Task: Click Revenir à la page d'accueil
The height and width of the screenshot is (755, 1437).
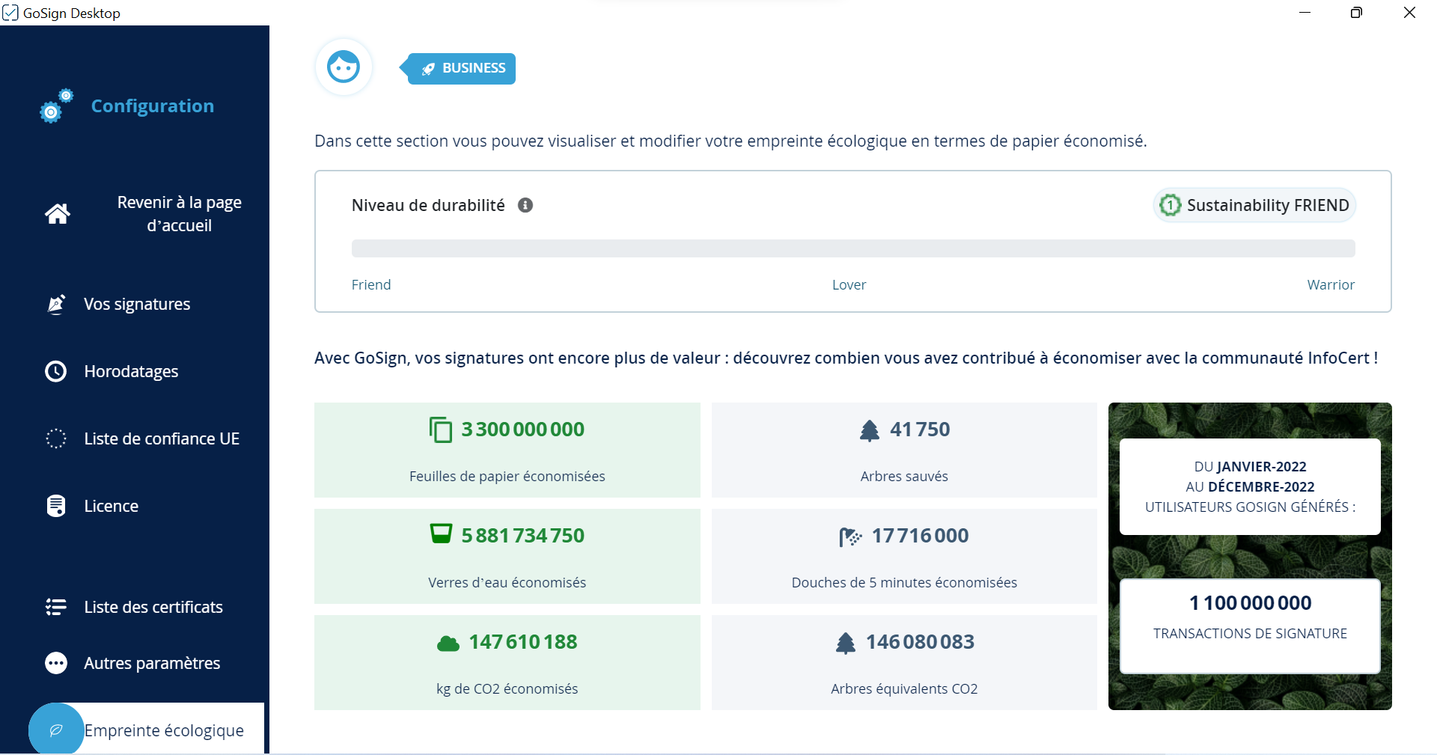Action: tap(178, 214)
